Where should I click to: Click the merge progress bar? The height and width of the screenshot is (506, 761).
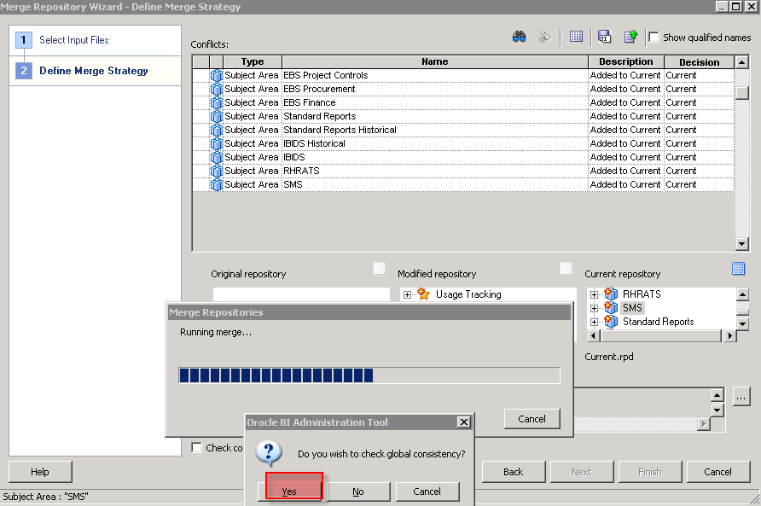click(x=369, y=375)
